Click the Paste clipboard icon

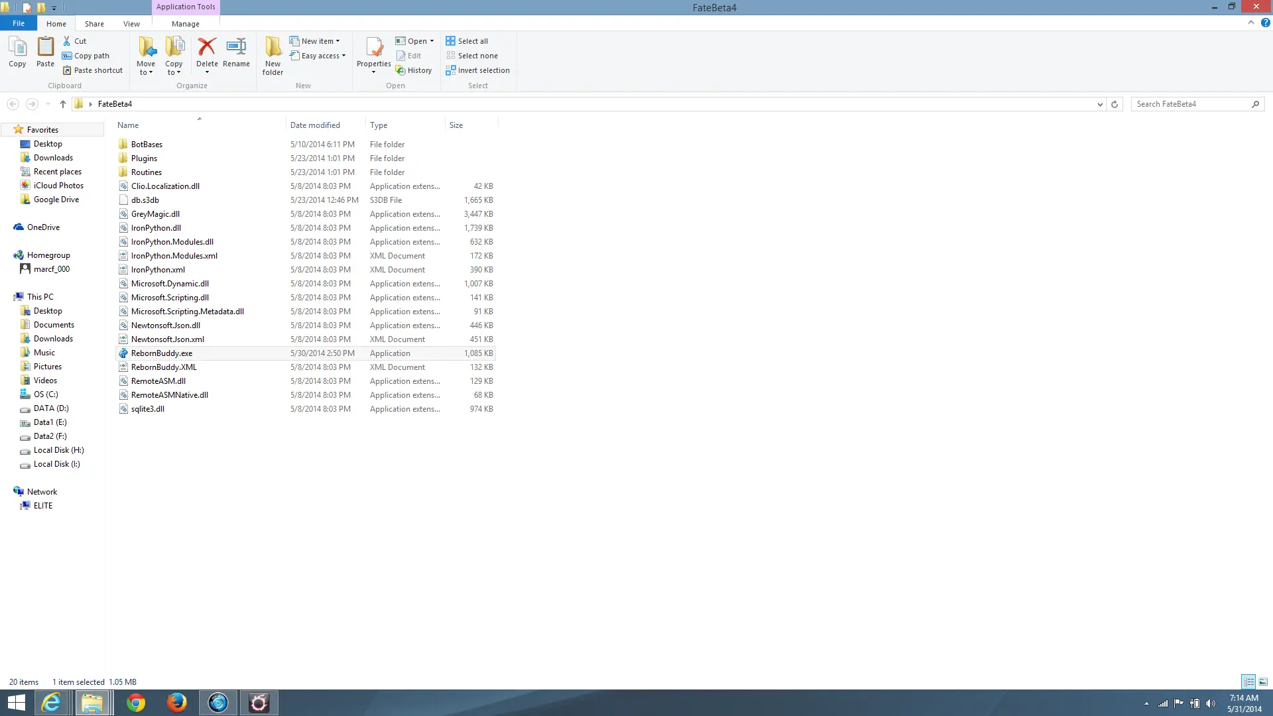45,48
